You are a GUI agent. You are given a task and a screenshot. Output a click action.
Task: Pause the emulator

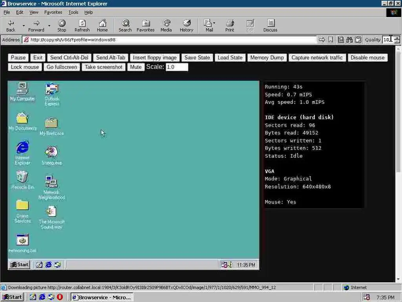18,57
